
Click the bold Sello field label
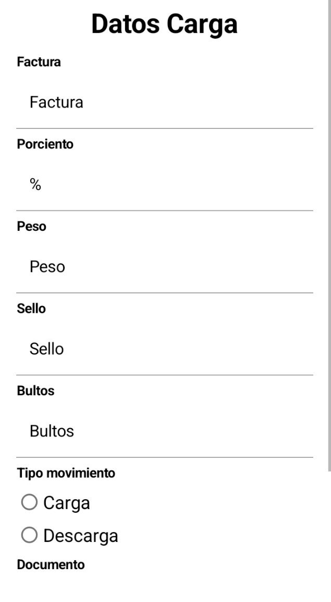(x=31, y=309)
